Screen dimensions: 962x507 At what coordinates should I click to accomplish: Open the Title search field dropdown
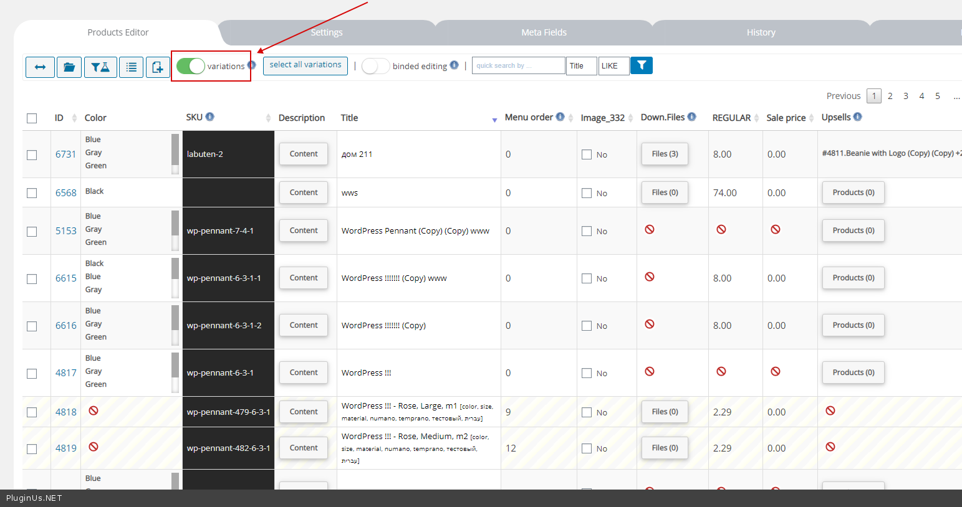(x=581, y=66)
